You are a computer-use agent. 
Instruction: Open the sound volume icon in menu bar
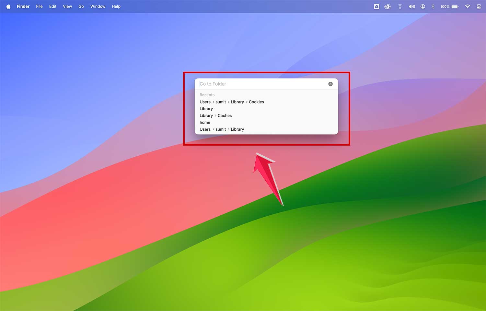click(412, 6)
